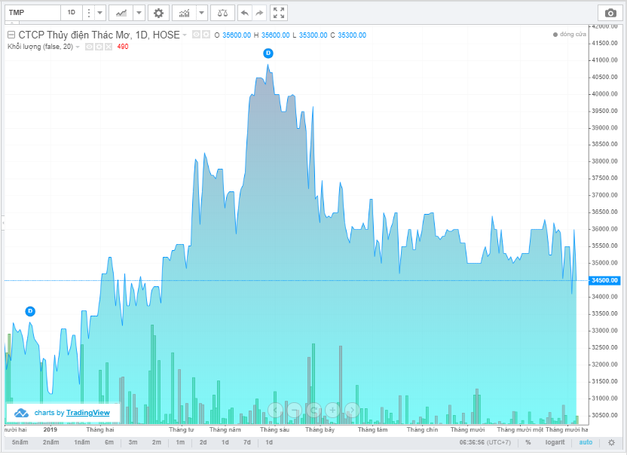Click the TMP symbol input field
The image size is (627, 455).
click(x=30, y=13)
